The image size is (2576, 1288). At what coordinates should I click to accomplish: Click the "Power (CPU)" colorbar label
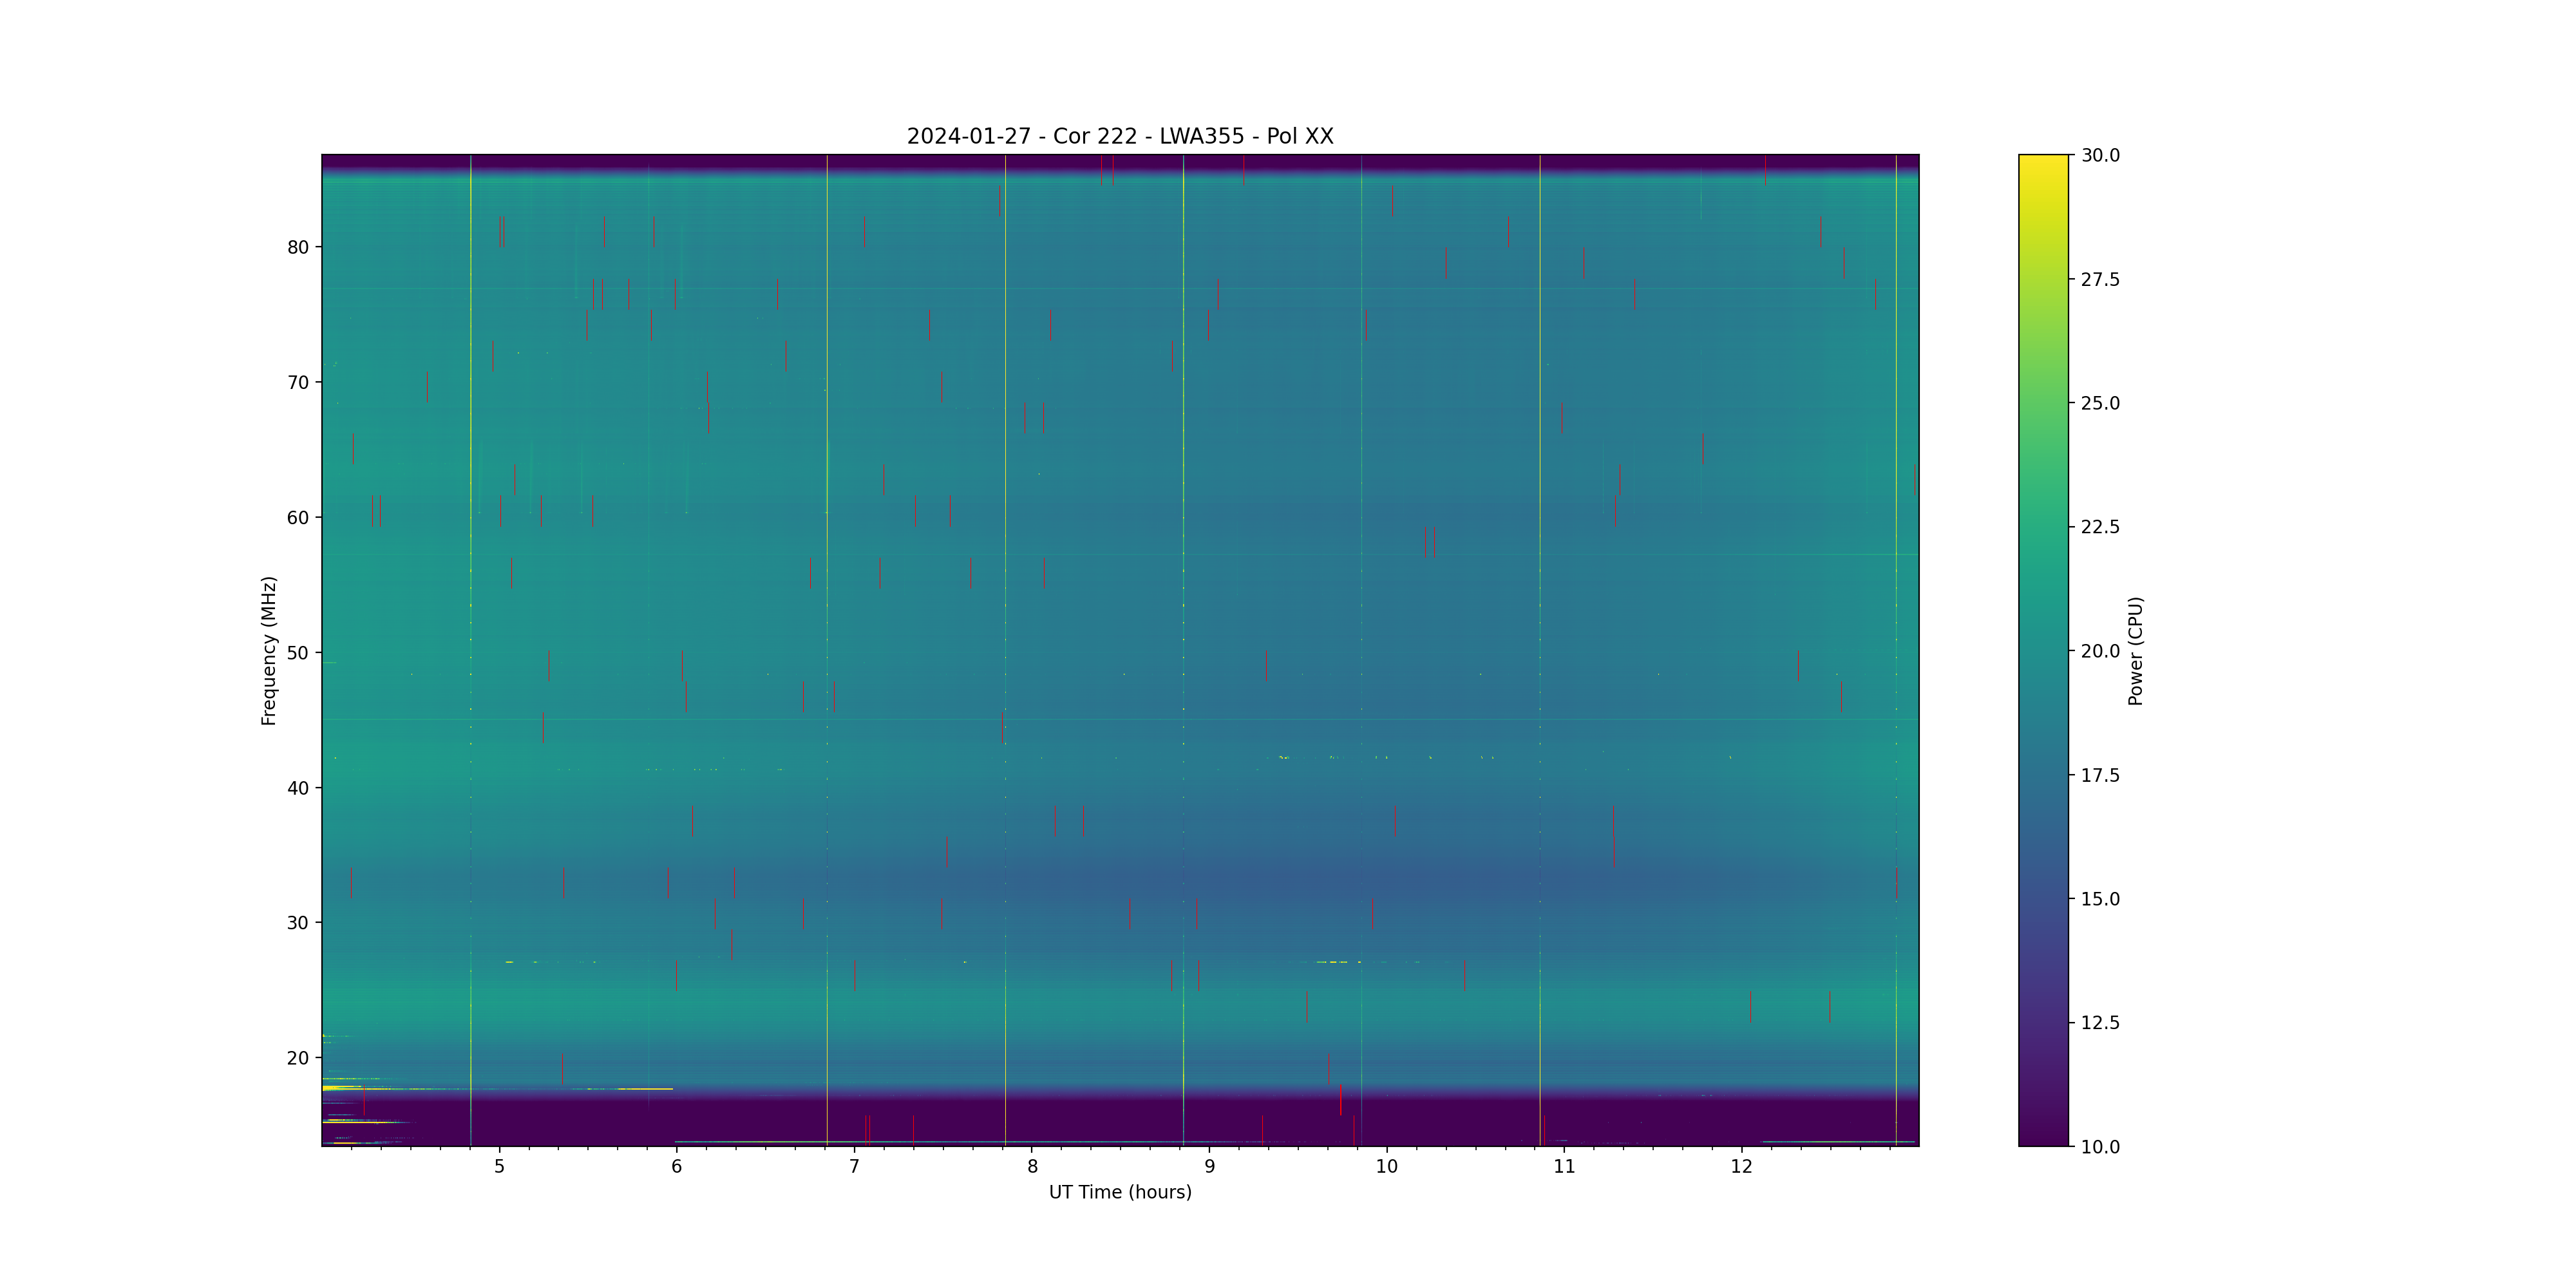[2135, 651]
